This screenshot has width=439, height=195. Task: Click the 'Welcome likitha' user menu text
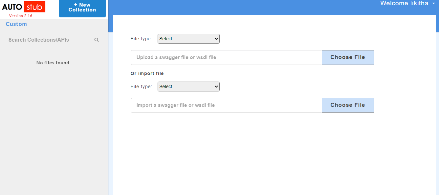(x=404, y=3)
